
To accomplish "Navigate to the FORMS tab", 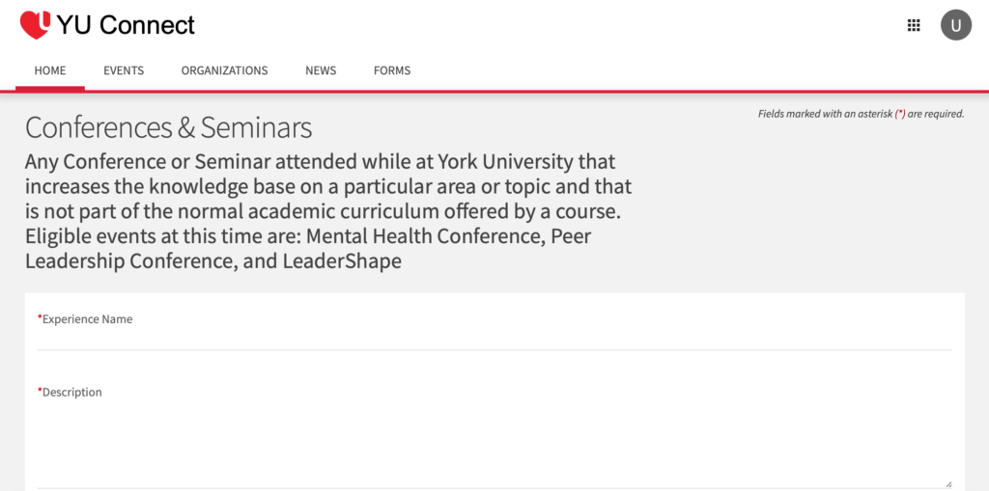I will 392,70.
